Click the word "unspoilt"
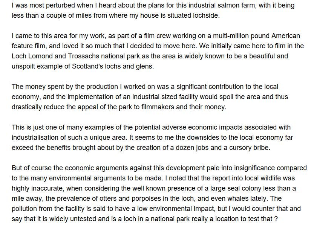 [23, 66]
